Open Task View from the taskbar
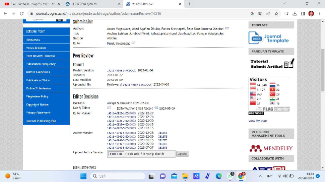This screenshot has width=325, height=182. pos(151,176)
